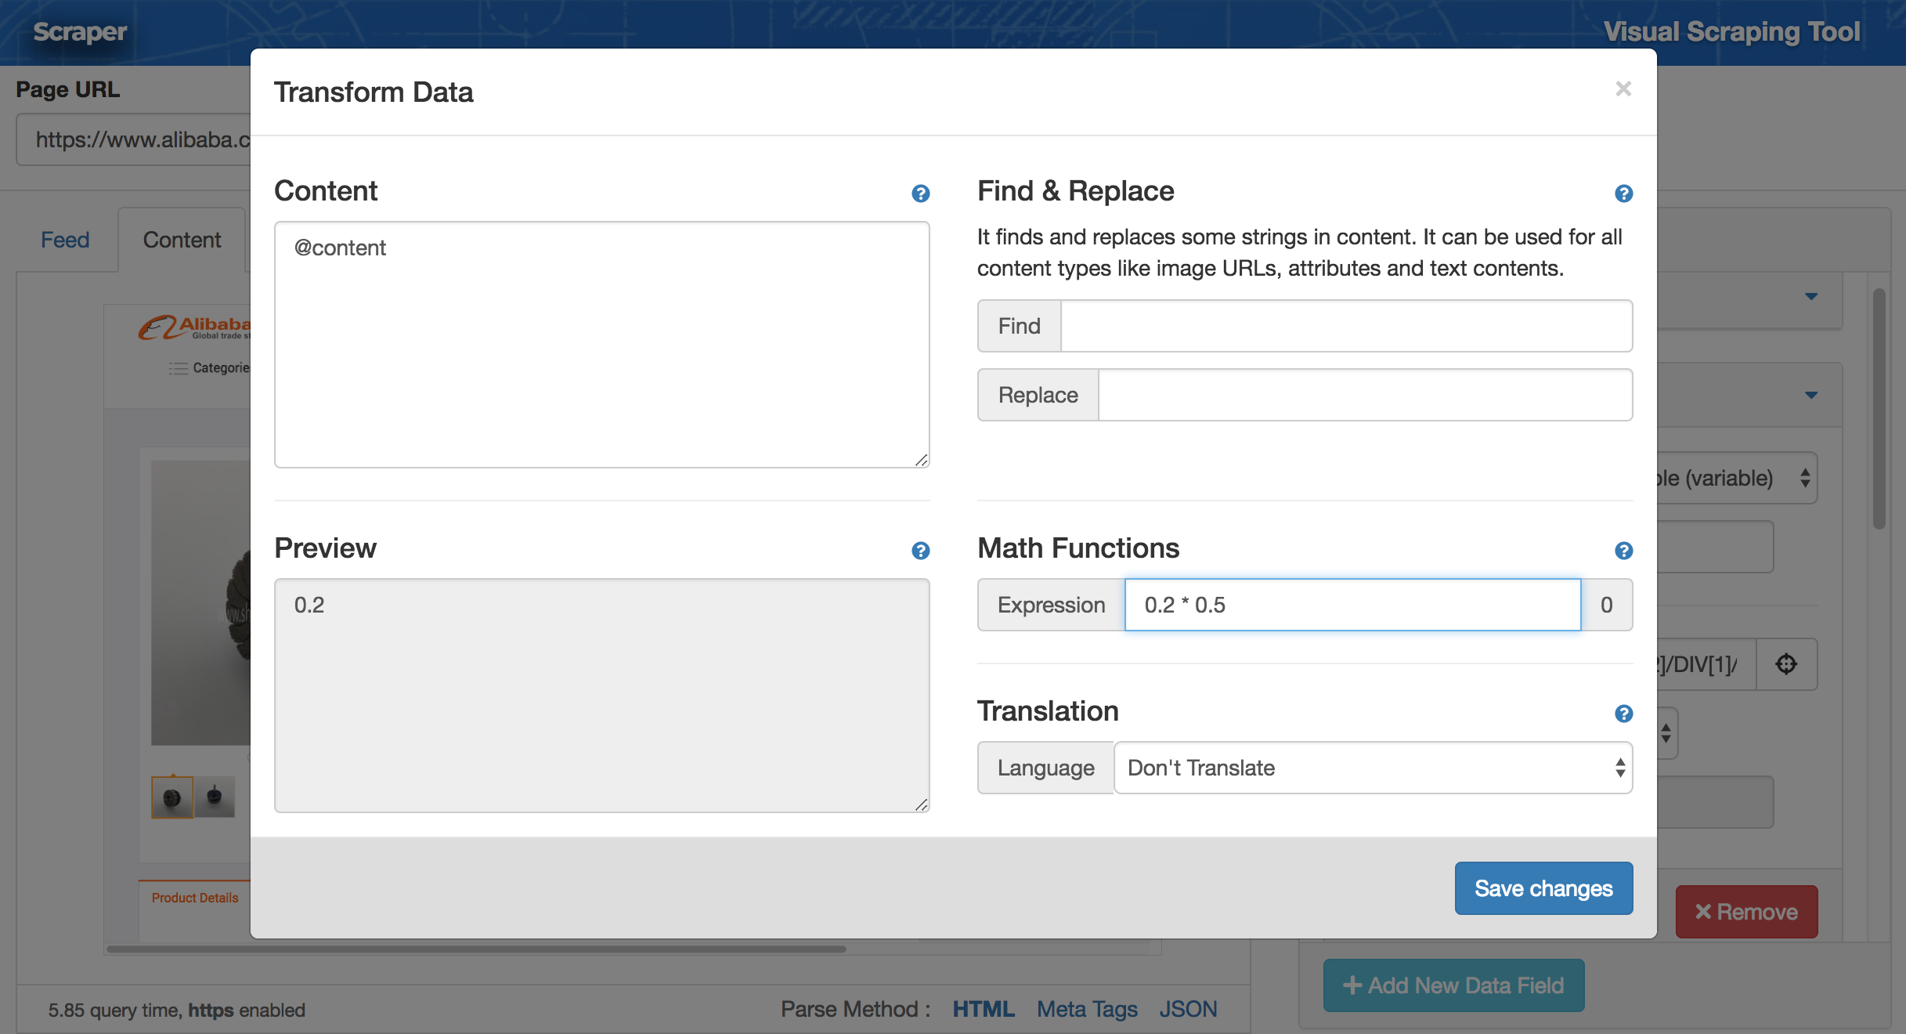Click the XPath crosshair selector icon

pyautogui.click(x=1786, y=664)
